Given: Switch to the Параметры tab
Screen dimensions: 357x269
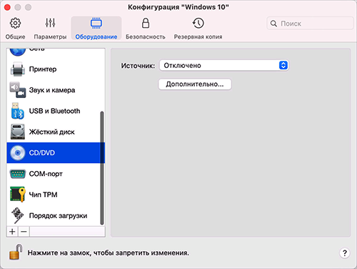Looking at the screenshot, I should coord(50,28).
